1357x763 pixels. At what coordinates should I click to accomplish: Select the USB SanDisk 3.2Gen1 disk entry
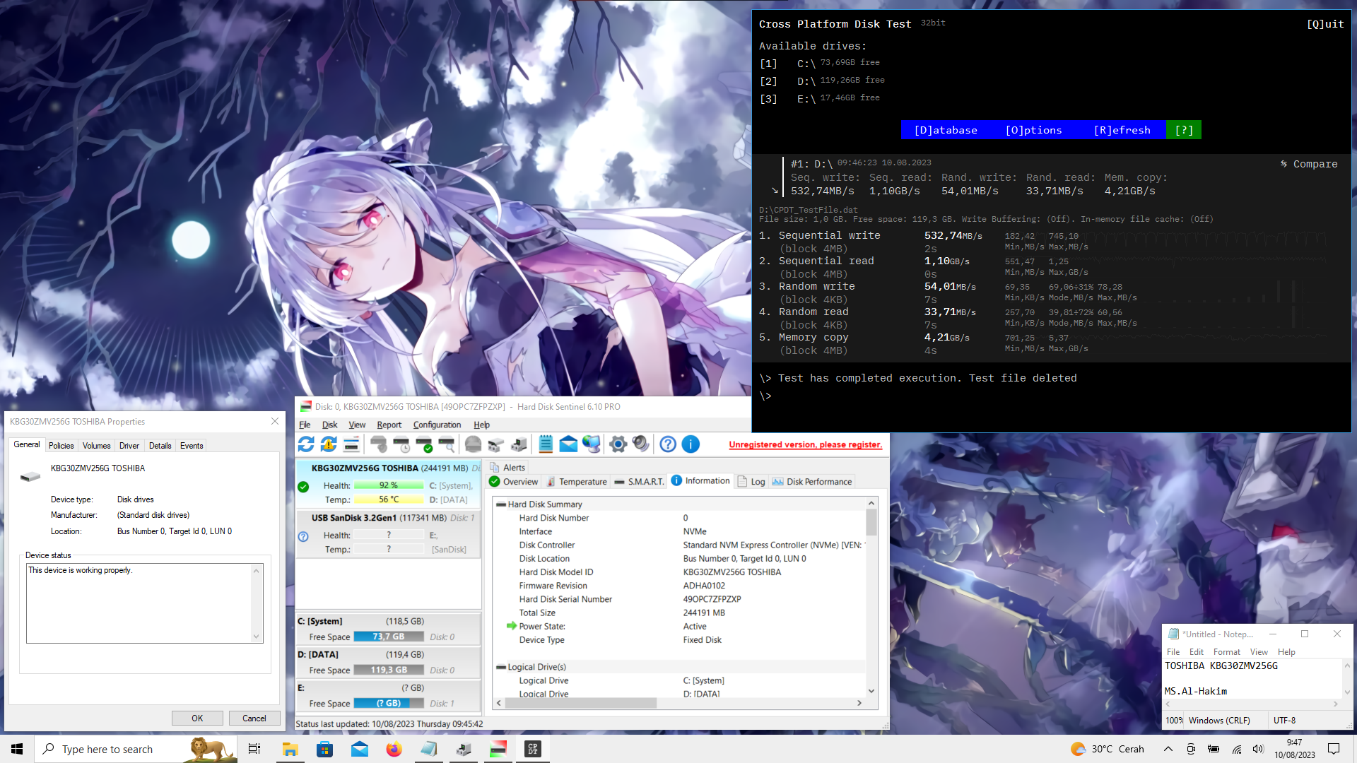(389, 533)
